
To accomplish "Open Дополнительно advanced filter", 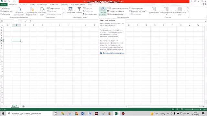I will point(90,14).
